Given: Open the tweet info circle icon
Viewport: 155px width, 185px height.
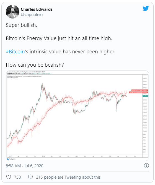Looking at the screenshot, I should coord(146,166).
